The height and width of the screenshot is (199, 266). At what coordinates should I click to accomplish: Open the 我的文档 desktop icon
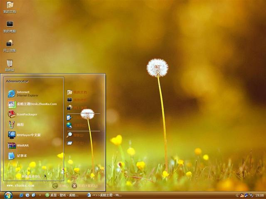click(10, 7)
